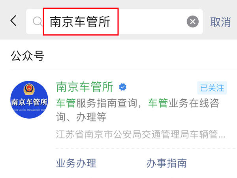Clear search text with the X icon
This screenshot has width=237, height=178.
pos(193,22)
